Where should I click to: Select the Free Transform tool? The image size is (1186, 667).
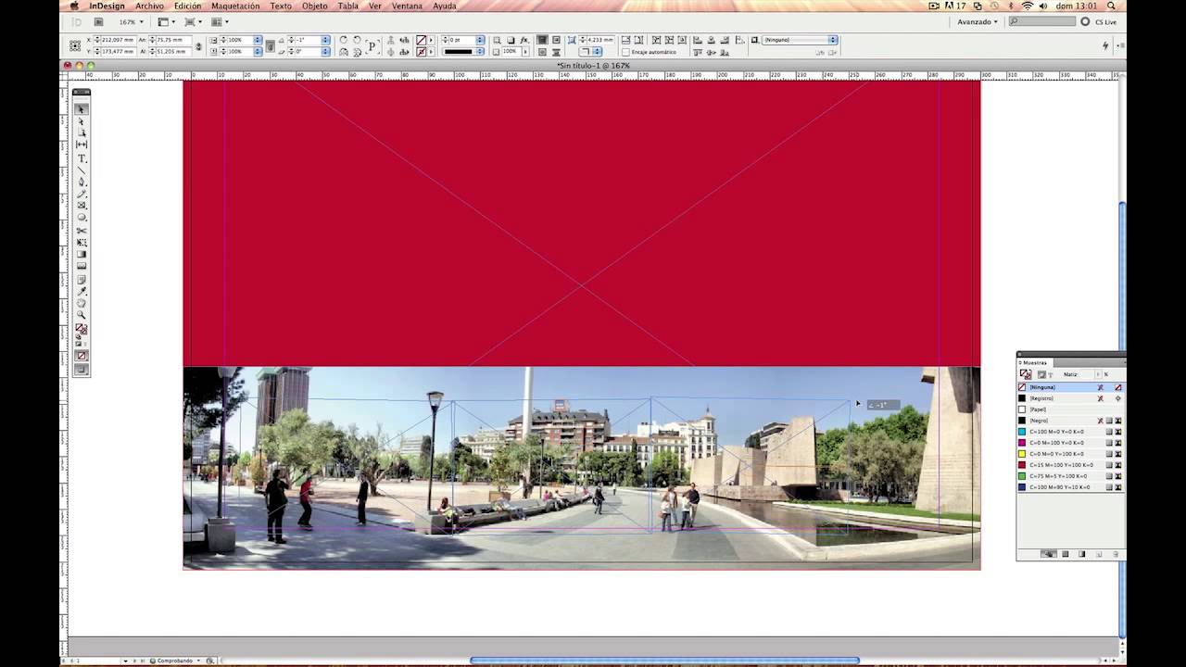[82, 242]
